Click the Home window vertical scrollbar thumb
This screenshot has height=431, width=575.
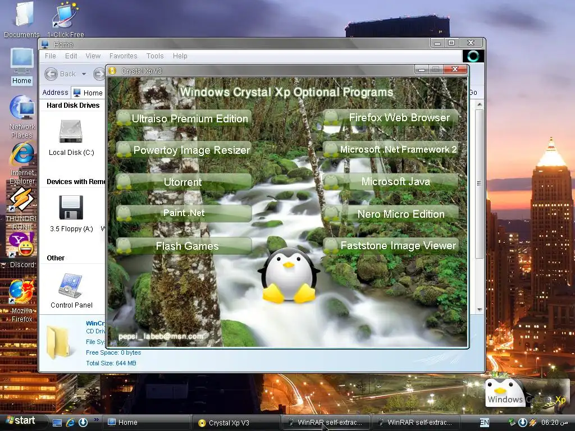(480, 184)
